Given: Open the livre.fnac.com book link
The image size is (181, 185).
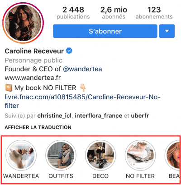Looking at the screenshot, I should (82, 101).
